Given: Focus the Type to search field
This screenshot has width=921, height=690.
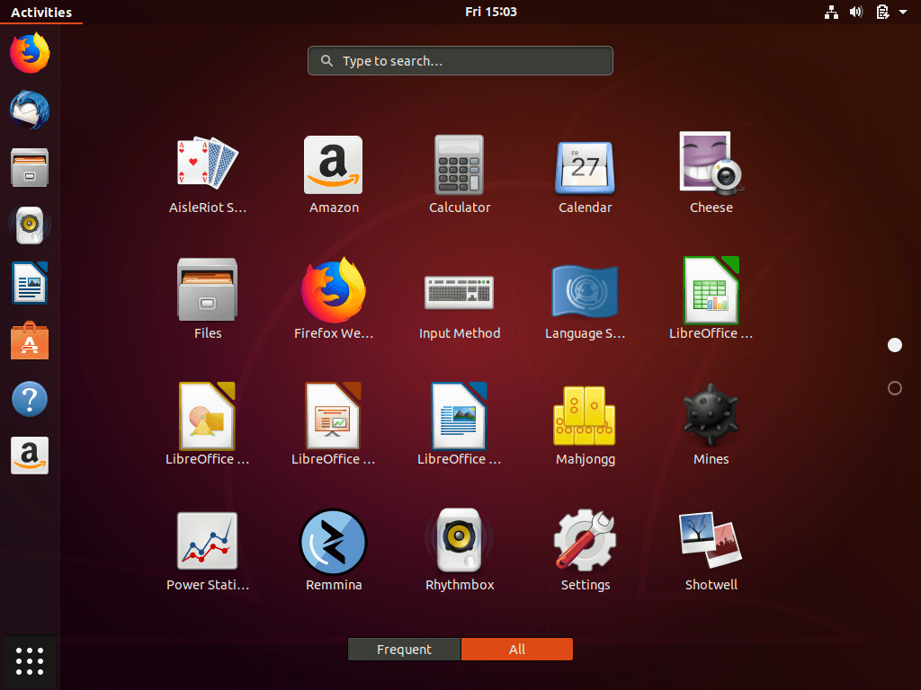Looking at the screenshot, I should pyautogui.click(x=460, y=60).
